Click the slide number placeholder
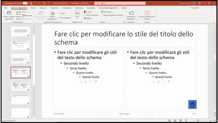The image size is (218, 123). [178, 114]
